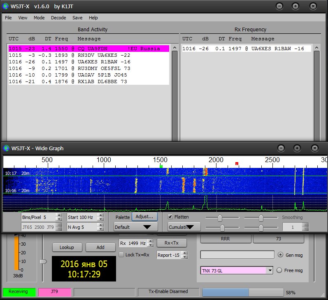Open the Decode menu
This screenshot has width=328, height=300.
58,18
